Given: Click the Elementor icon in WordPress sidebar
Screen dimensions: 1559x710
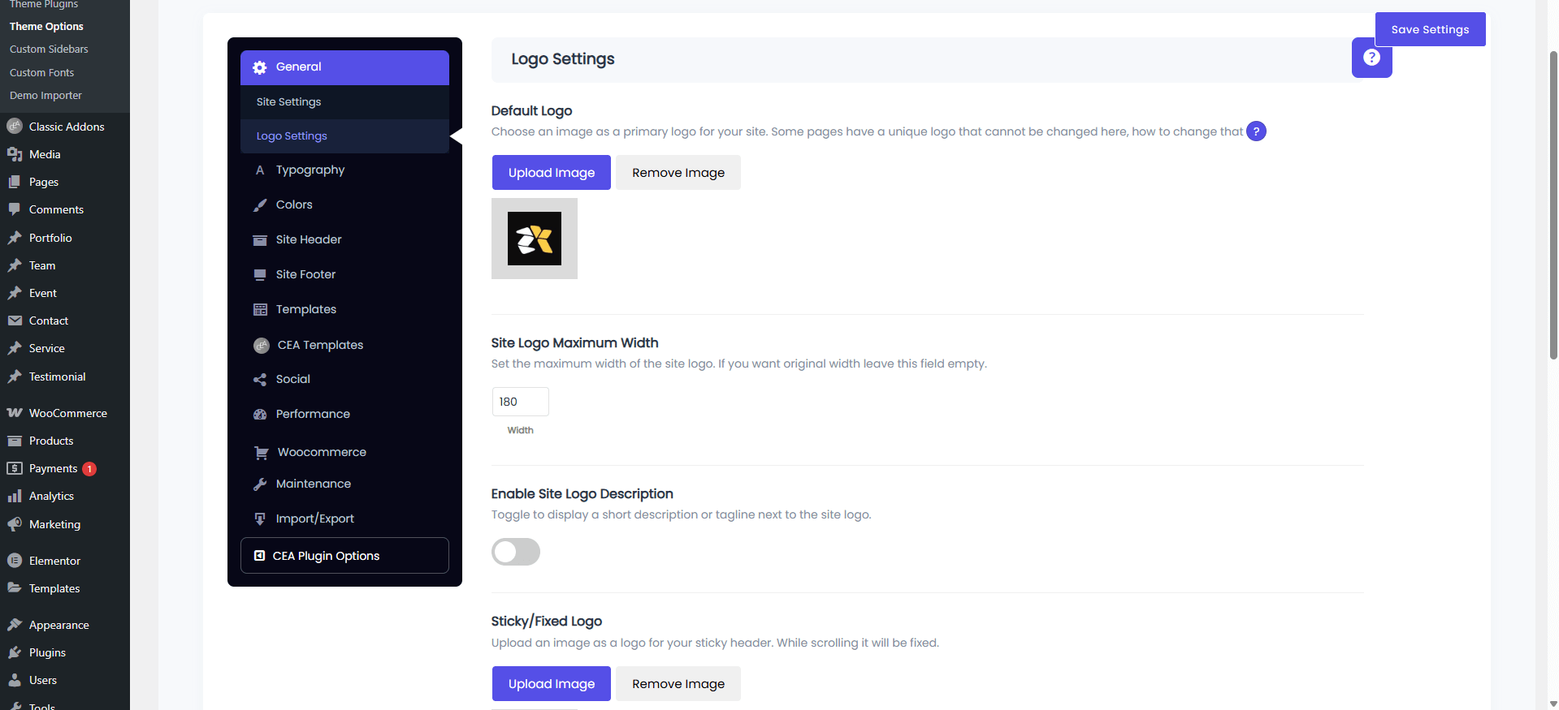Looking at the screenshot, I should (x=15, y=561).
